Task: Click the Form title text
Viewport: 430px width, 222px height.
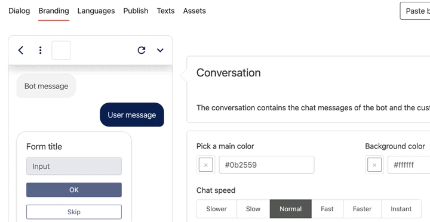Action: point(44,147)
